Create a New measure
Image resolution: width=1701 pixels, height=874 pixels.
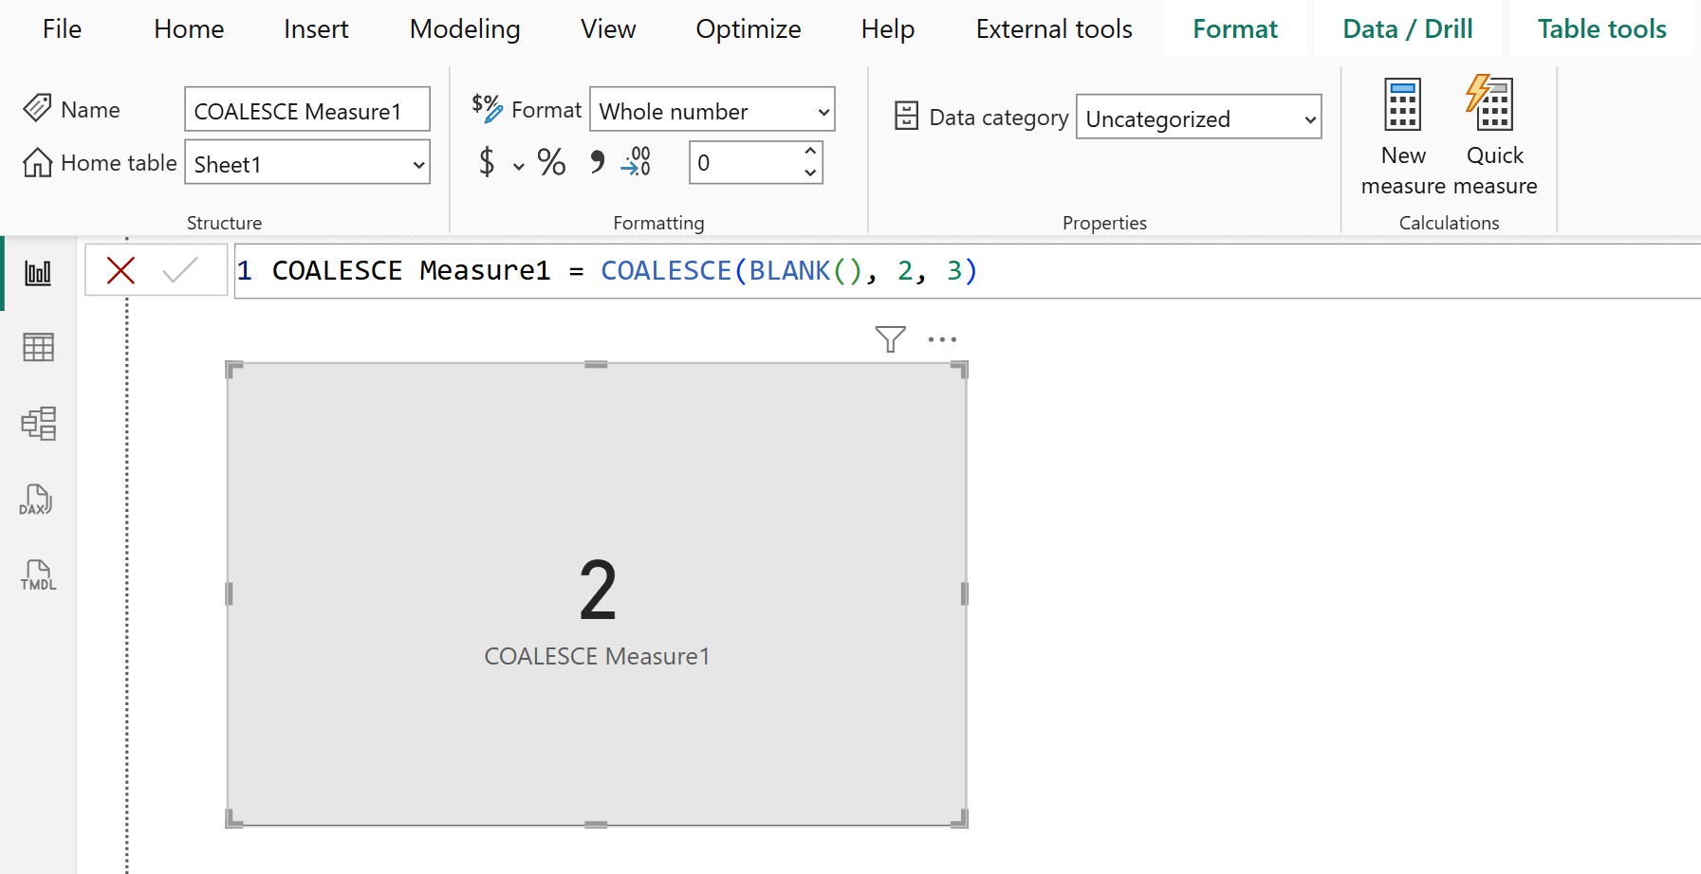(x=1402, y=133)
